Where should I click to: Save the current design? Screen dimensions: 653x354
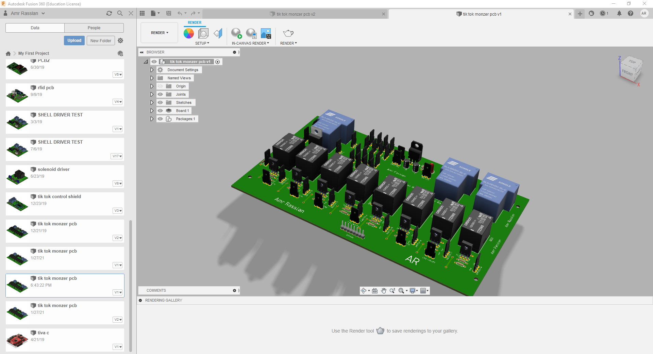tap(169, 13)
